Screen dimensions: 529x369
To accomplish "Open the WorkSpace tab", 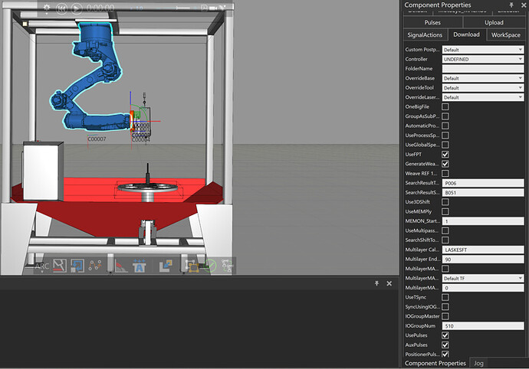I will [x=505, y=34].
